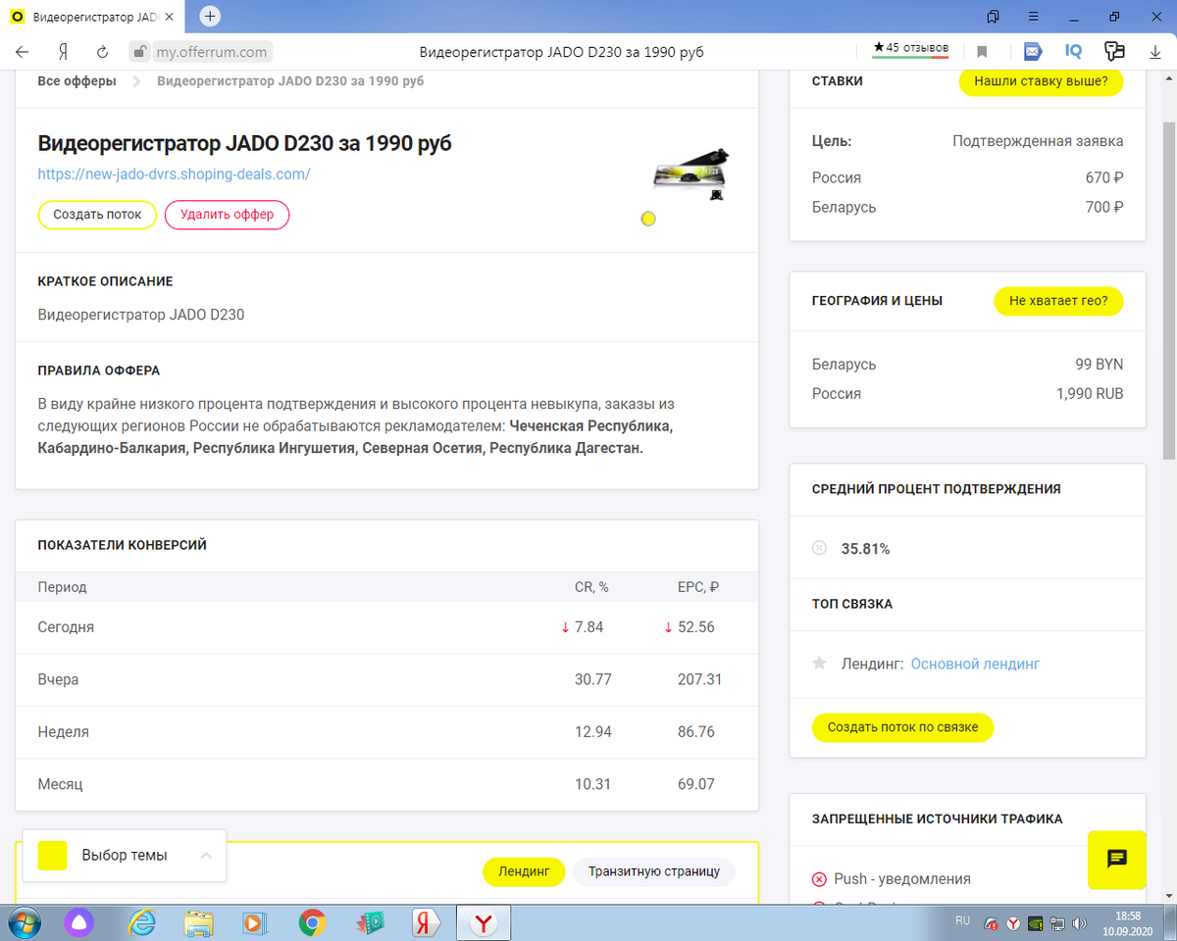Click the my.offerrum.com address field

coord(213,52)
